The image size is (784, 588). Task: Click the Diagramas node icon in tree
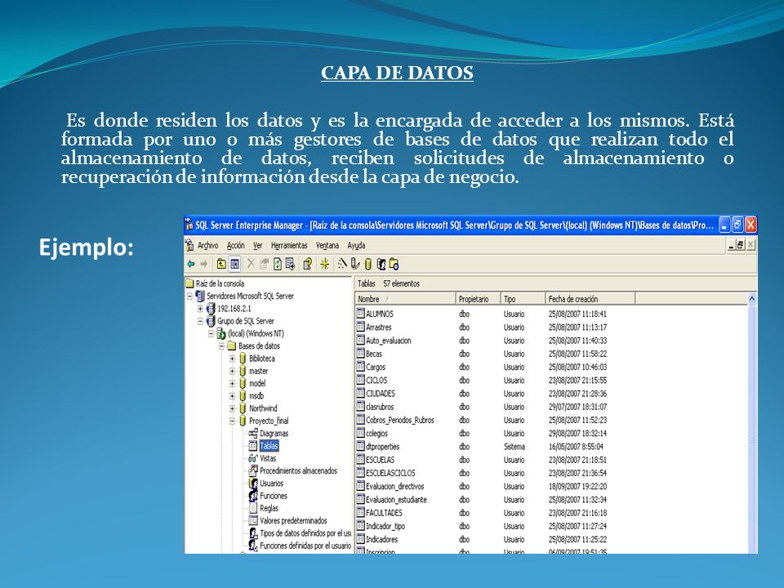point(253,433)
